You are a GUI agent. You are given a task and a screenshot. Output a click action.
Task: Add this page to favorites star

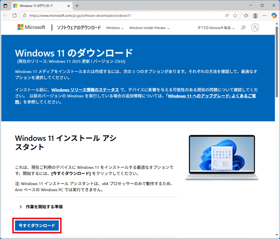tap(235, 16)
